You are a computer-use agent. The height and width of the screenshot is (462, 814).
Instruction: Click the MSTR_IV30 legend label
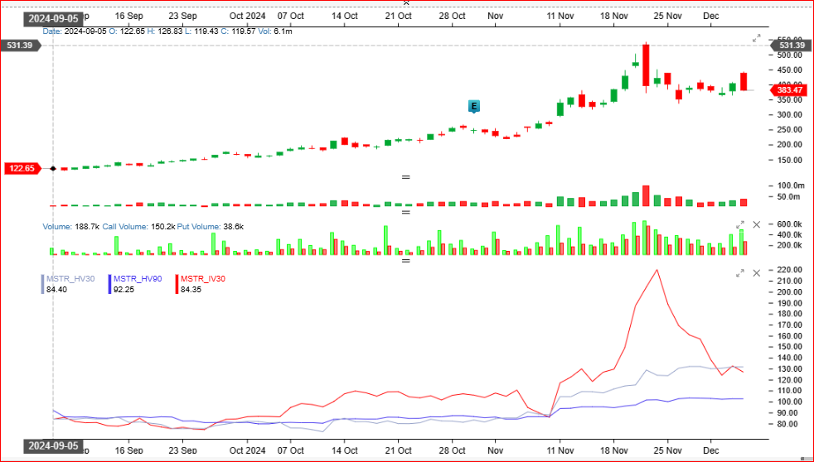(203, 279)
